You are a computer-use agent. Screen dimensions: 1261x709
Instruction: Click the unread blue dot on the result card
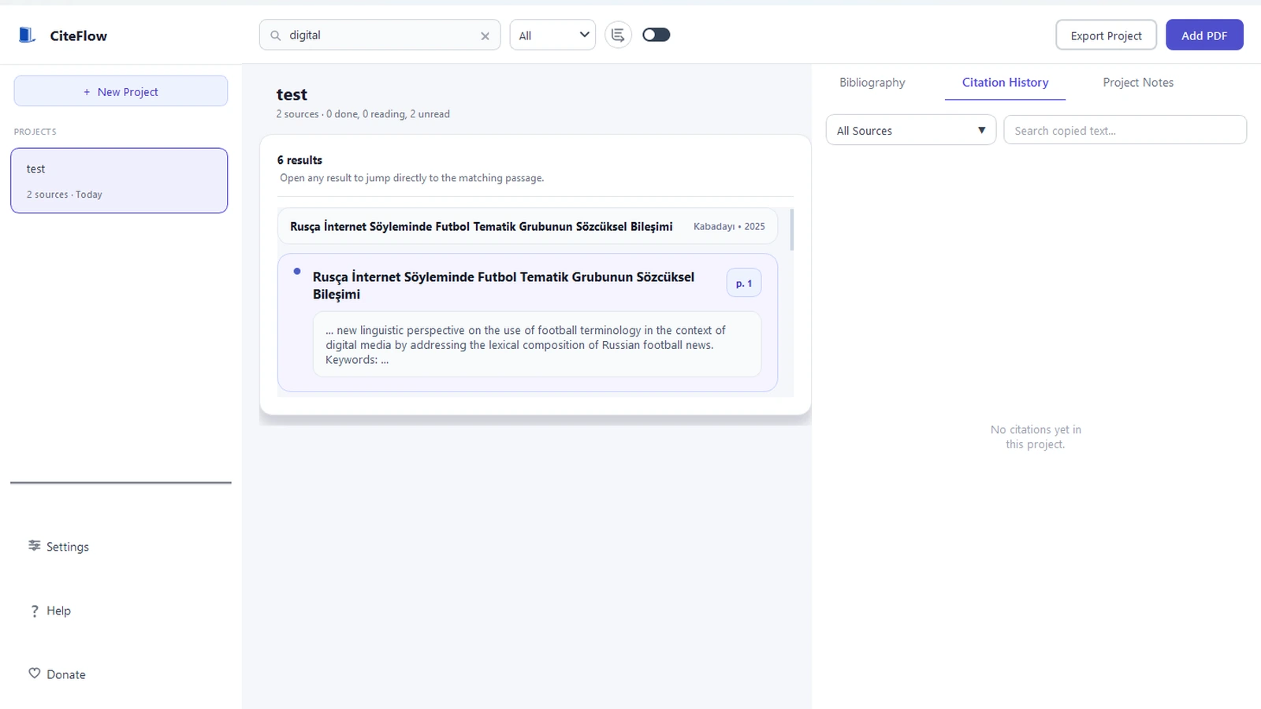[x=296, y=271]
